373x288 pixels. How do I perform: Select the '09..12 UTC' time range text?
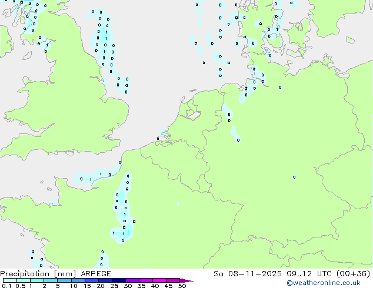[x=309, y=274]
